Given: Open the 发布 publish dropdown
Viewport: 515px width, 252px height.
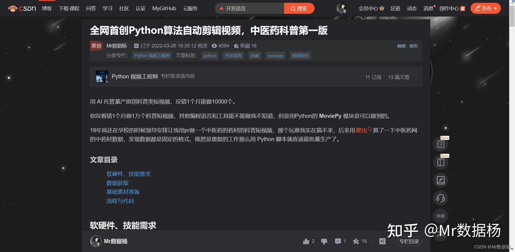Looking at the screenshot, I should coord(485,8).
